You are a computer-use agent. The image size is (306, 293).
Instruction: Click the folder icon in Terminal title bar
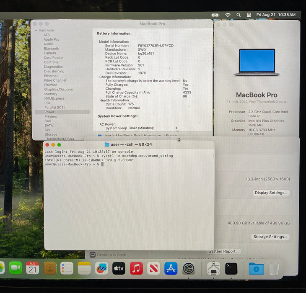[x=107, y=144]
